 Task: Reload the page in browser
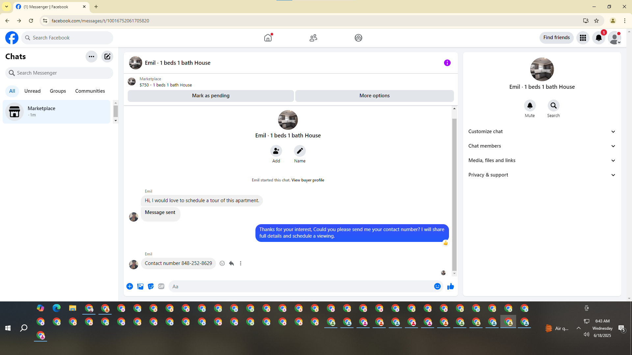pos(31,21)
